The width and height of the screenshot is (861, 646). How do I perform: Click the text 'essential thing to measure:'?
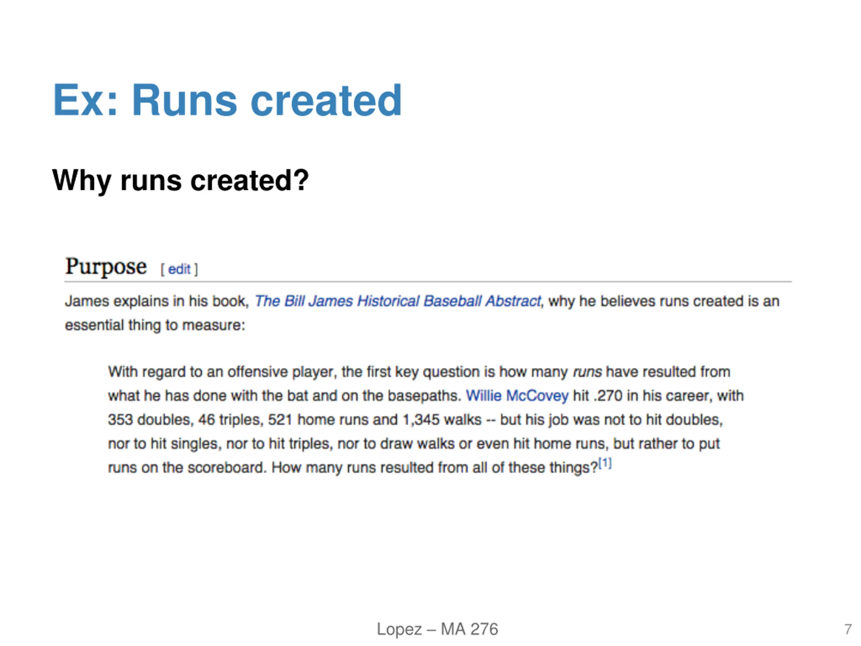155,325
